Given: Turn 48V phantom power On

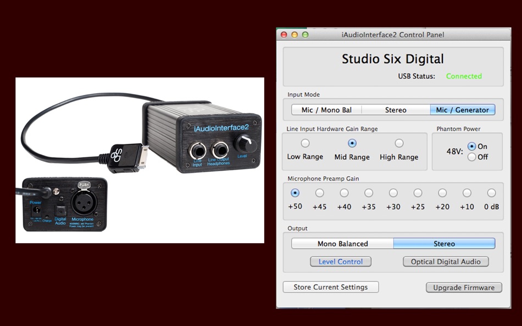Looking at the screenshot, I should coord(471,147).
